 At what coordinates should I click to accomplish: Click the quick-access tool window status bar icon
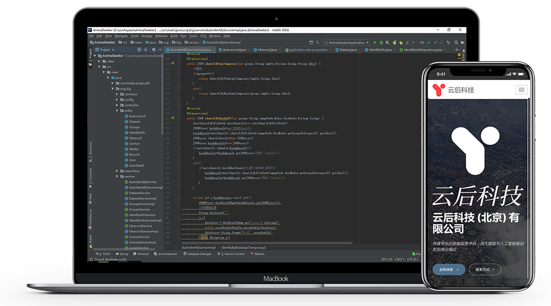tap(91, 259)
